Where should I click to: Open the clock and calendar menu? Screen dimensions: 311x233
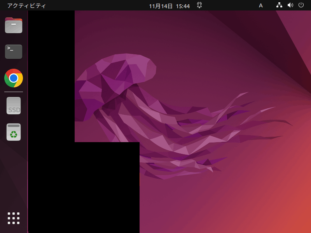169,6
